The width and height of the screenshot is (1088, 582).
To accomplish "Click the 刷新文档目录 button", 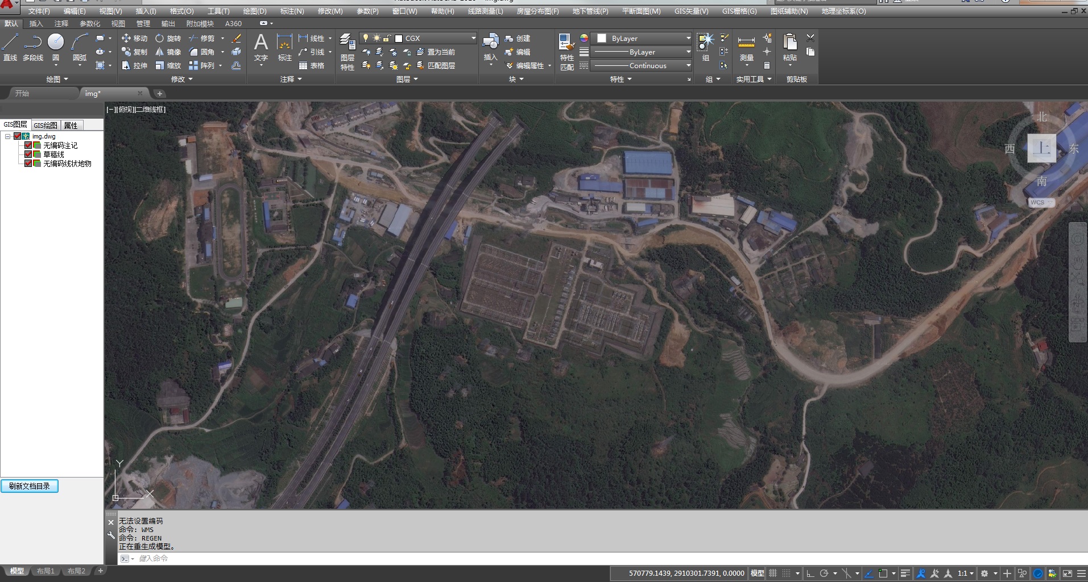I will (30, 486).
